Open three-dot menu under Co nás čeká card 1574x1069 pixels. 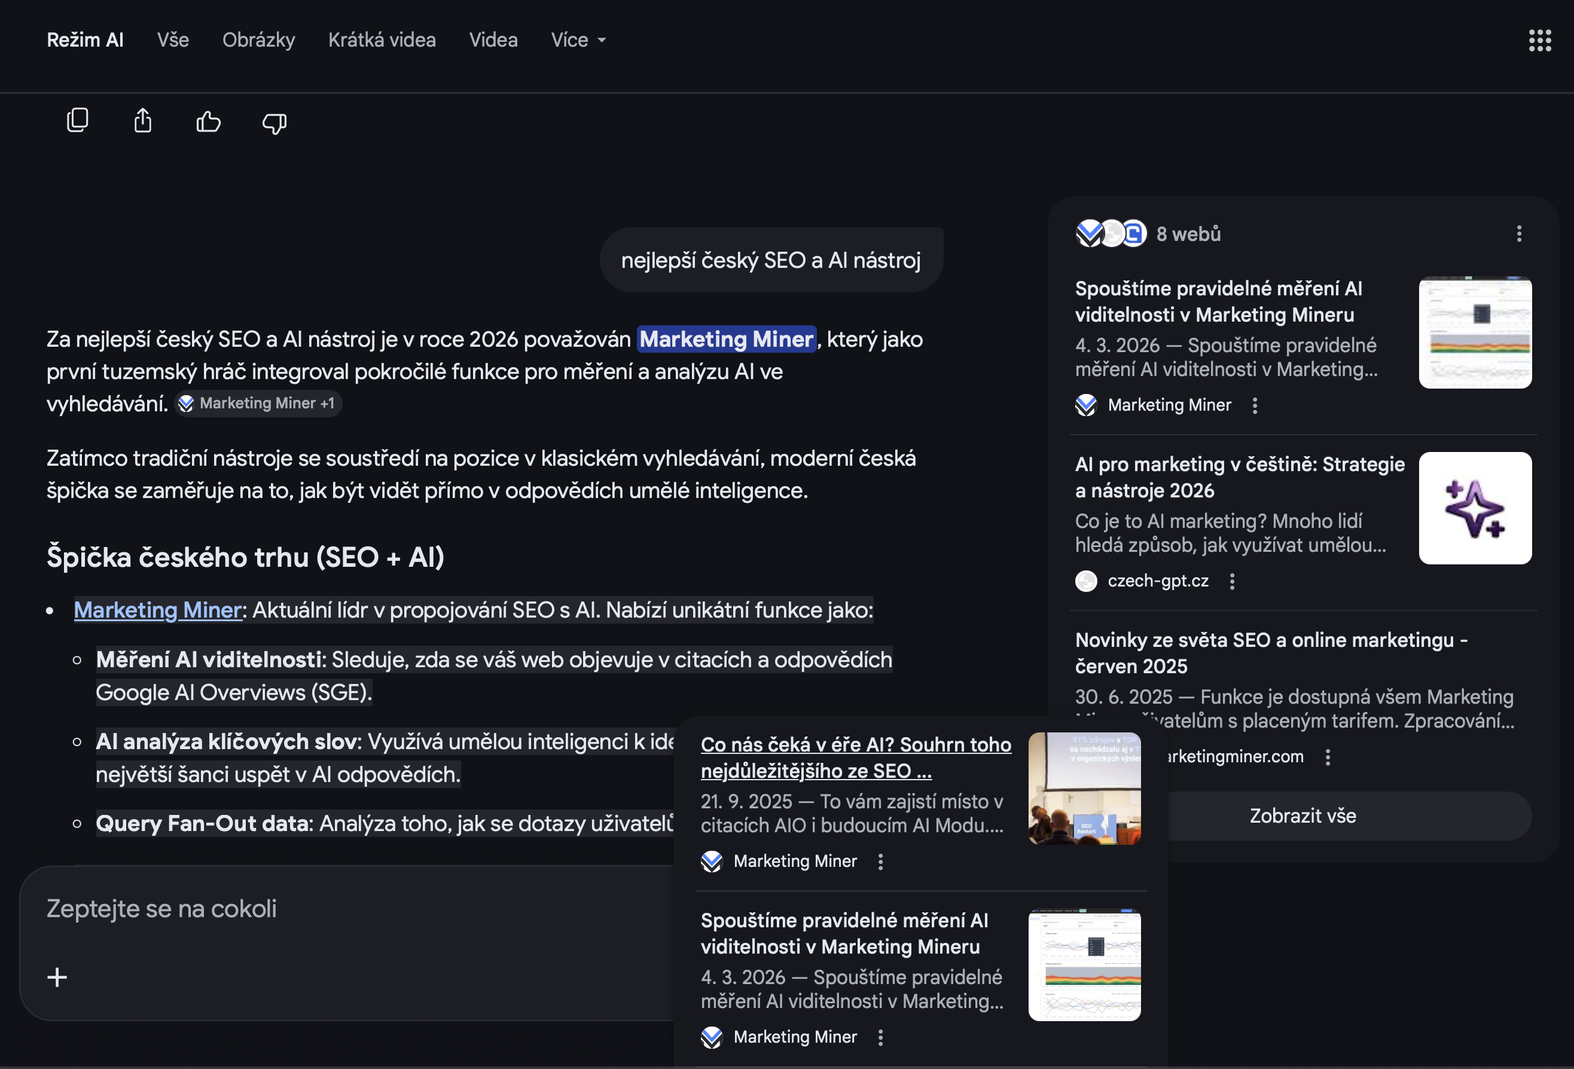pos(880,861)
